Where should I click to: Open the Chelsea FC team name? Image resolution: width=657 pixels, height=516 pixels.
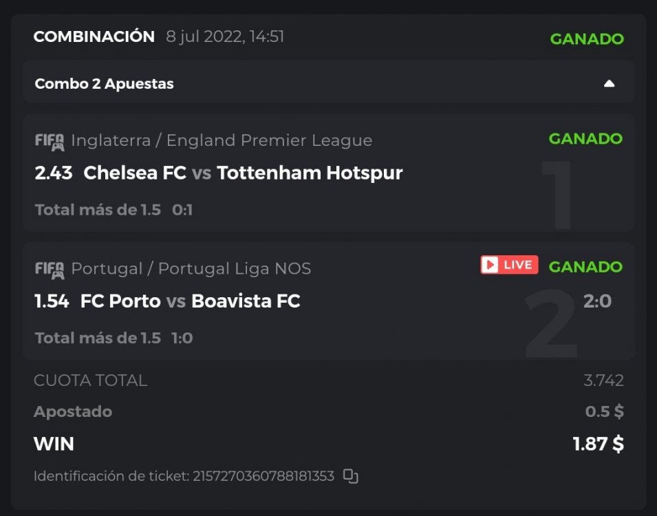click(135, 173)
